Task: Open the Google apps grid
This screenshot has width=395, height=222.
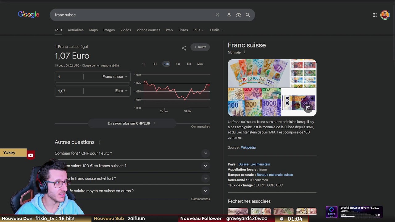Action: [x=375, y=15]
